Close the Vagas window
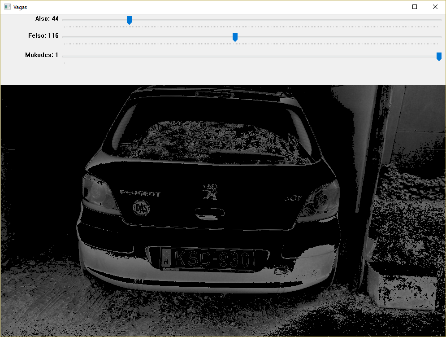Image resolution: width=446 pixels, height=337 pixels. (x=435, y=7)
